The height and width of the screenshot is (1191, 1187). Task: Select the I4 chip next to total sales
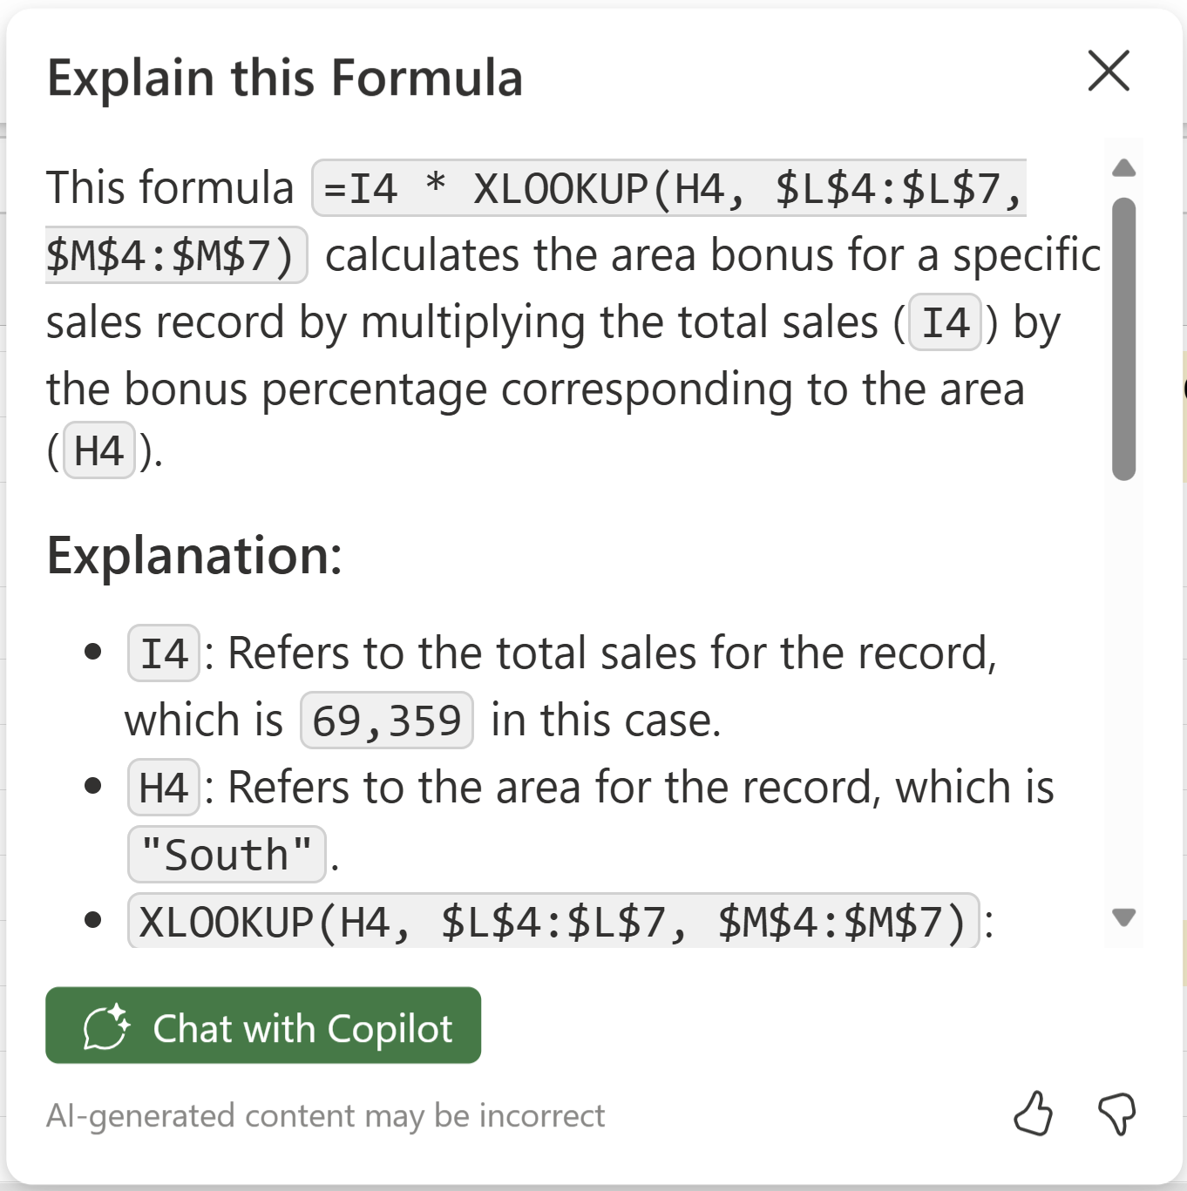click(x=946, y=323)
